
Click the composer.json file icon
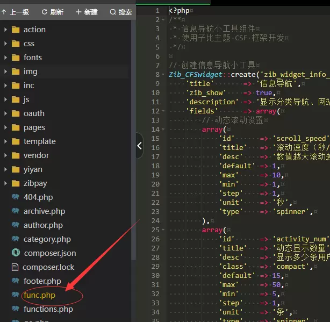point(16,253)
